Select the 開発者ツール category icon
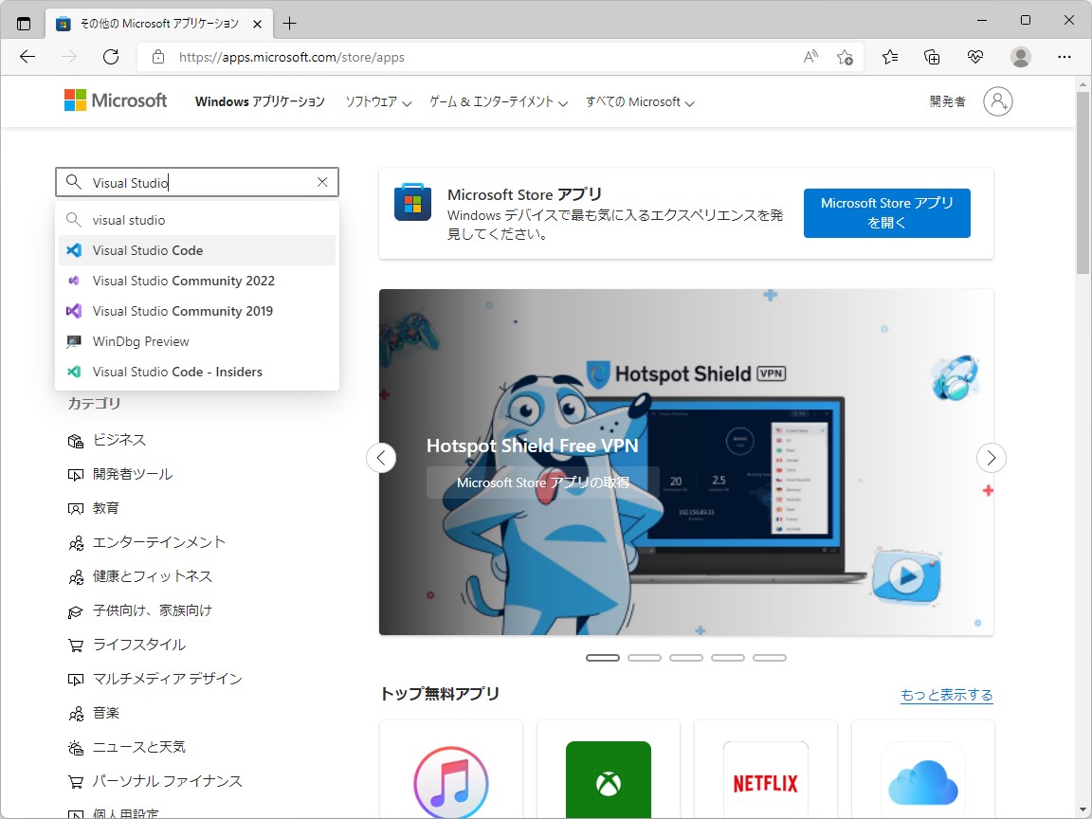This screenshot has height=819, width=1092. tap(77, 474)
